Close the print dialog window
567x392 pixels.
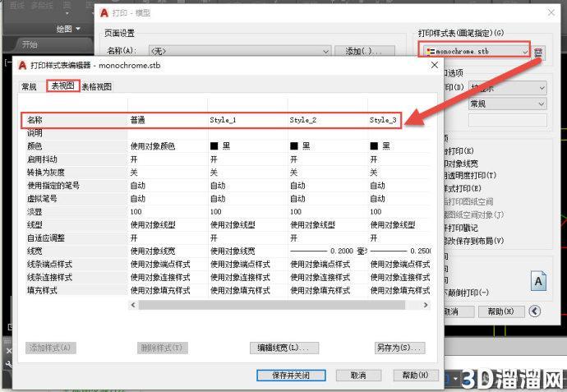pos(551,12)
